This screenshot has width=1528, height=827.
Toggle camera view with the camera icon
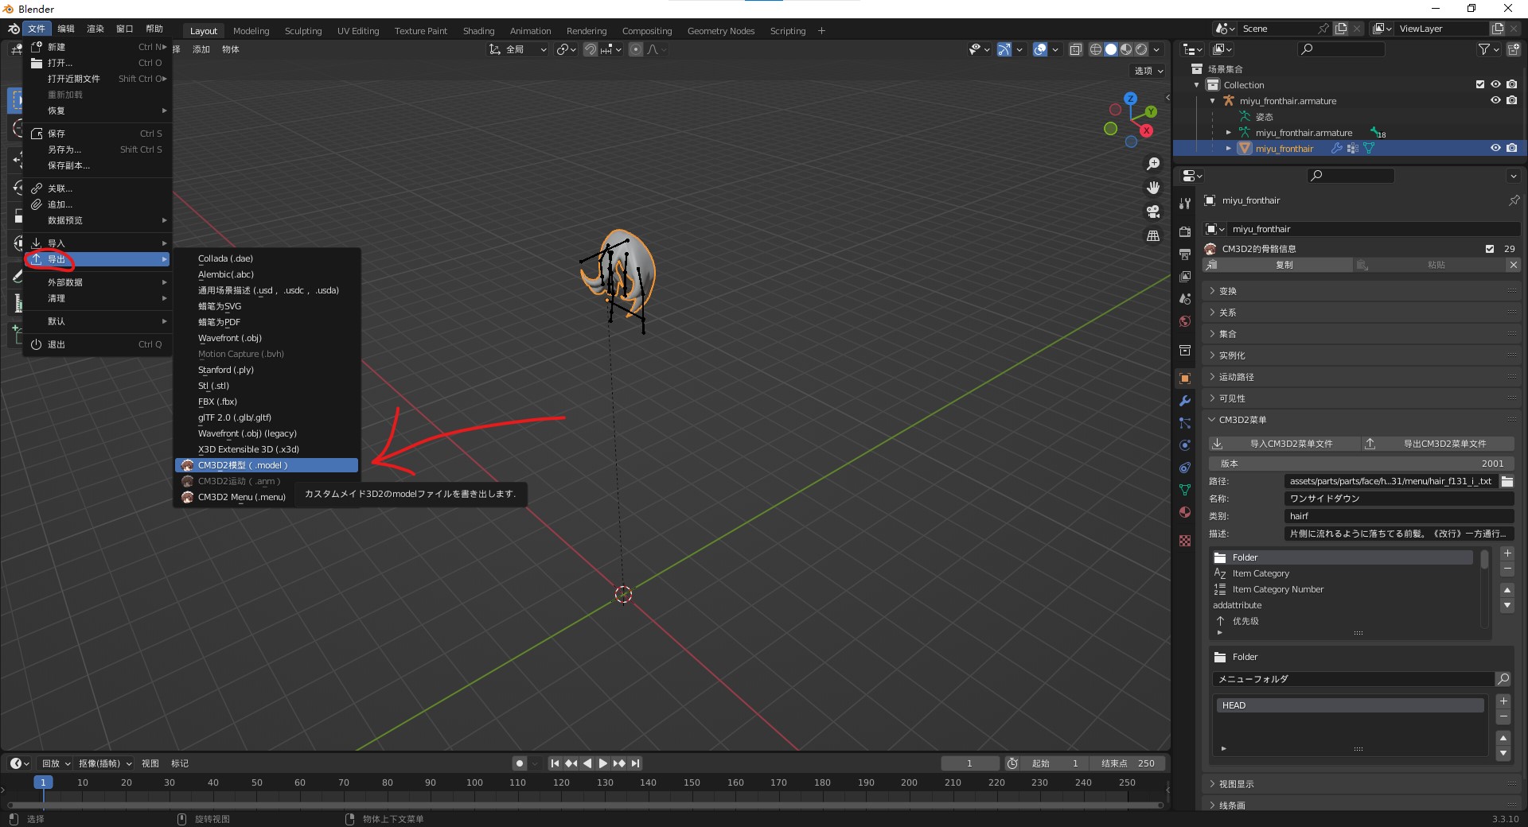click(1152, 212)
